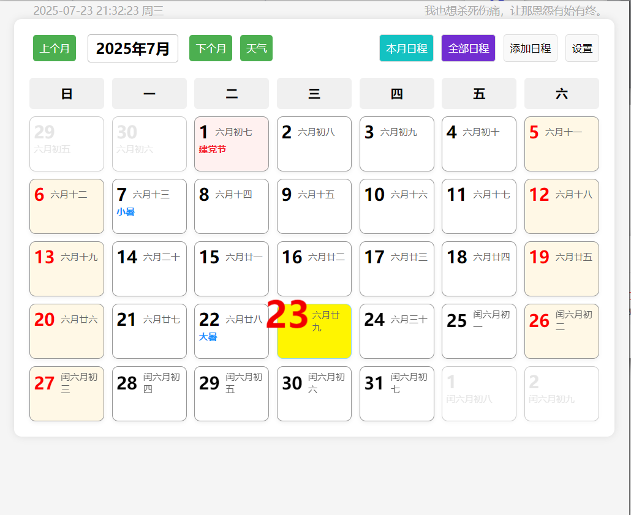The width and height of the screenshot is (631, 515).
Task: Select Saturday July 12 六月十八
Action: click(562, 206)
